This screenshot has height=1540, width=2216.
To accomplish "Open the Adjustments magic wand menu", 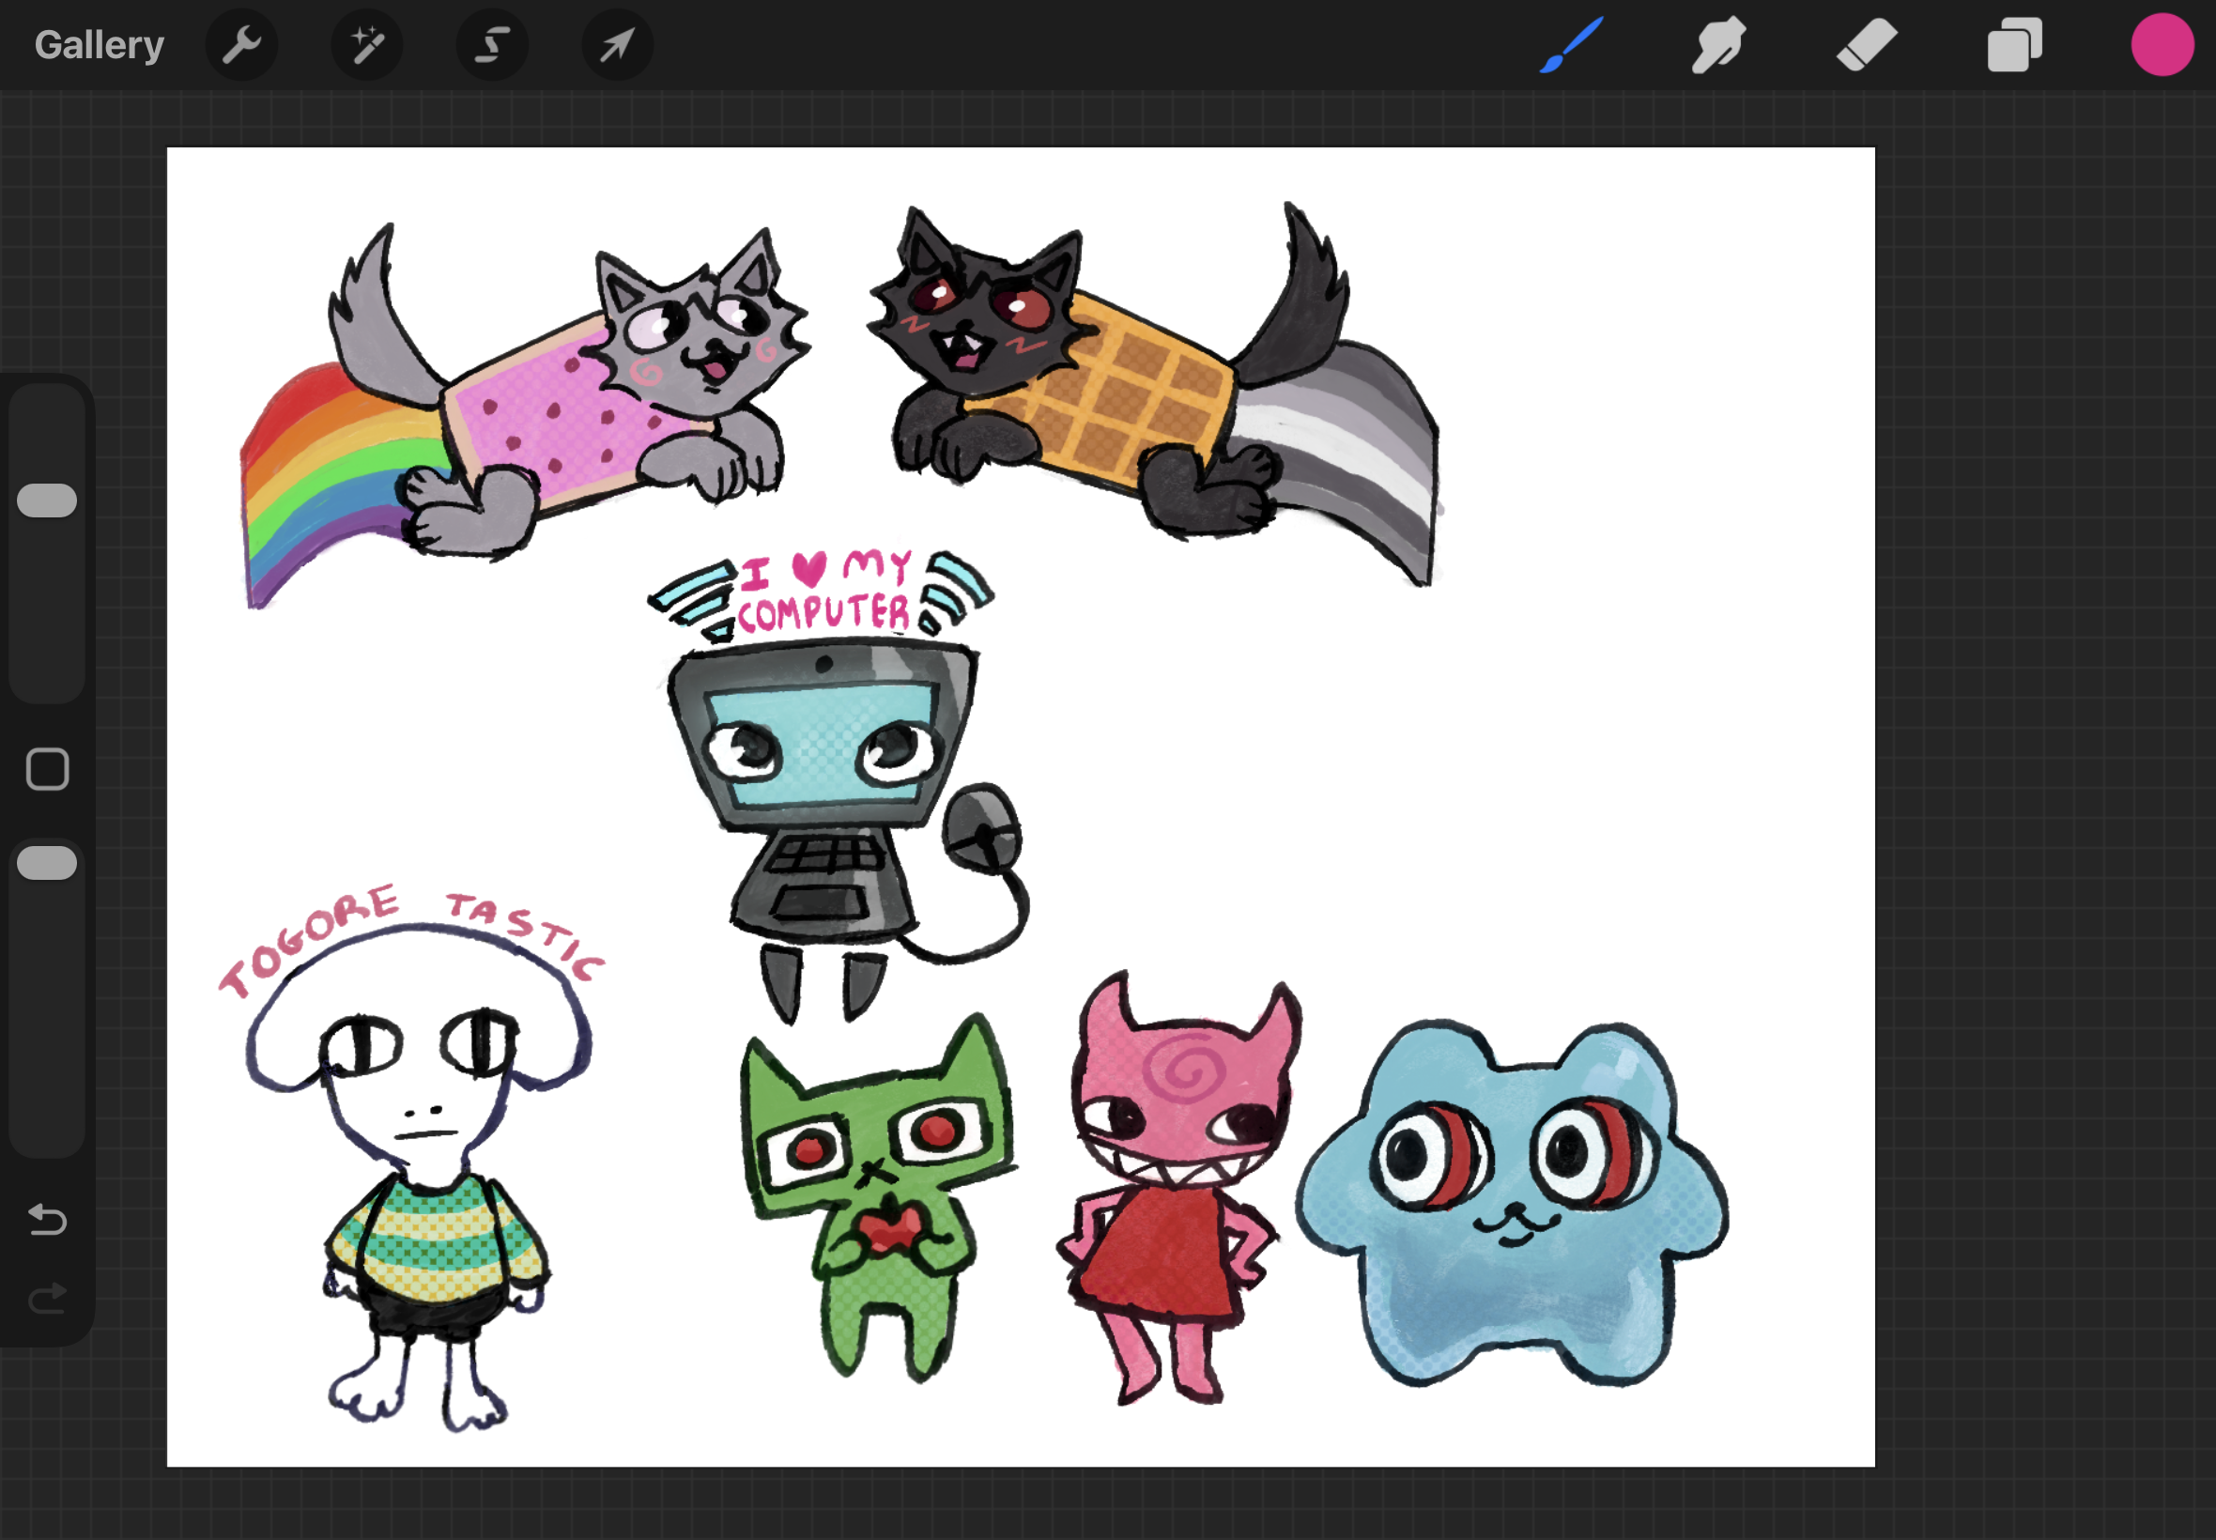I will pos(366,44).
